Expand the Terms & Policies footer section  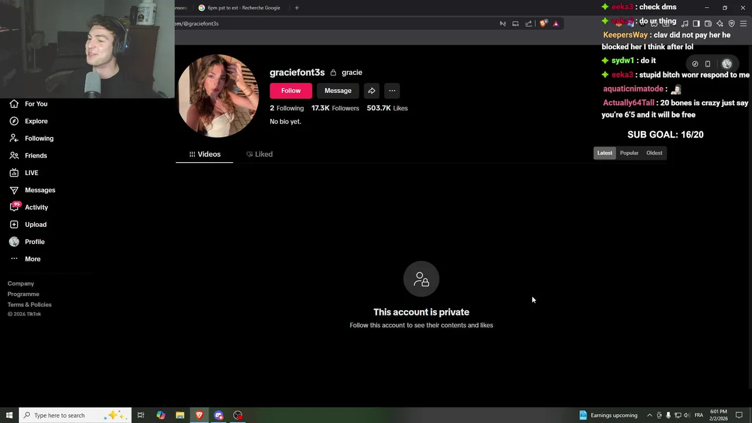[29, 305]
